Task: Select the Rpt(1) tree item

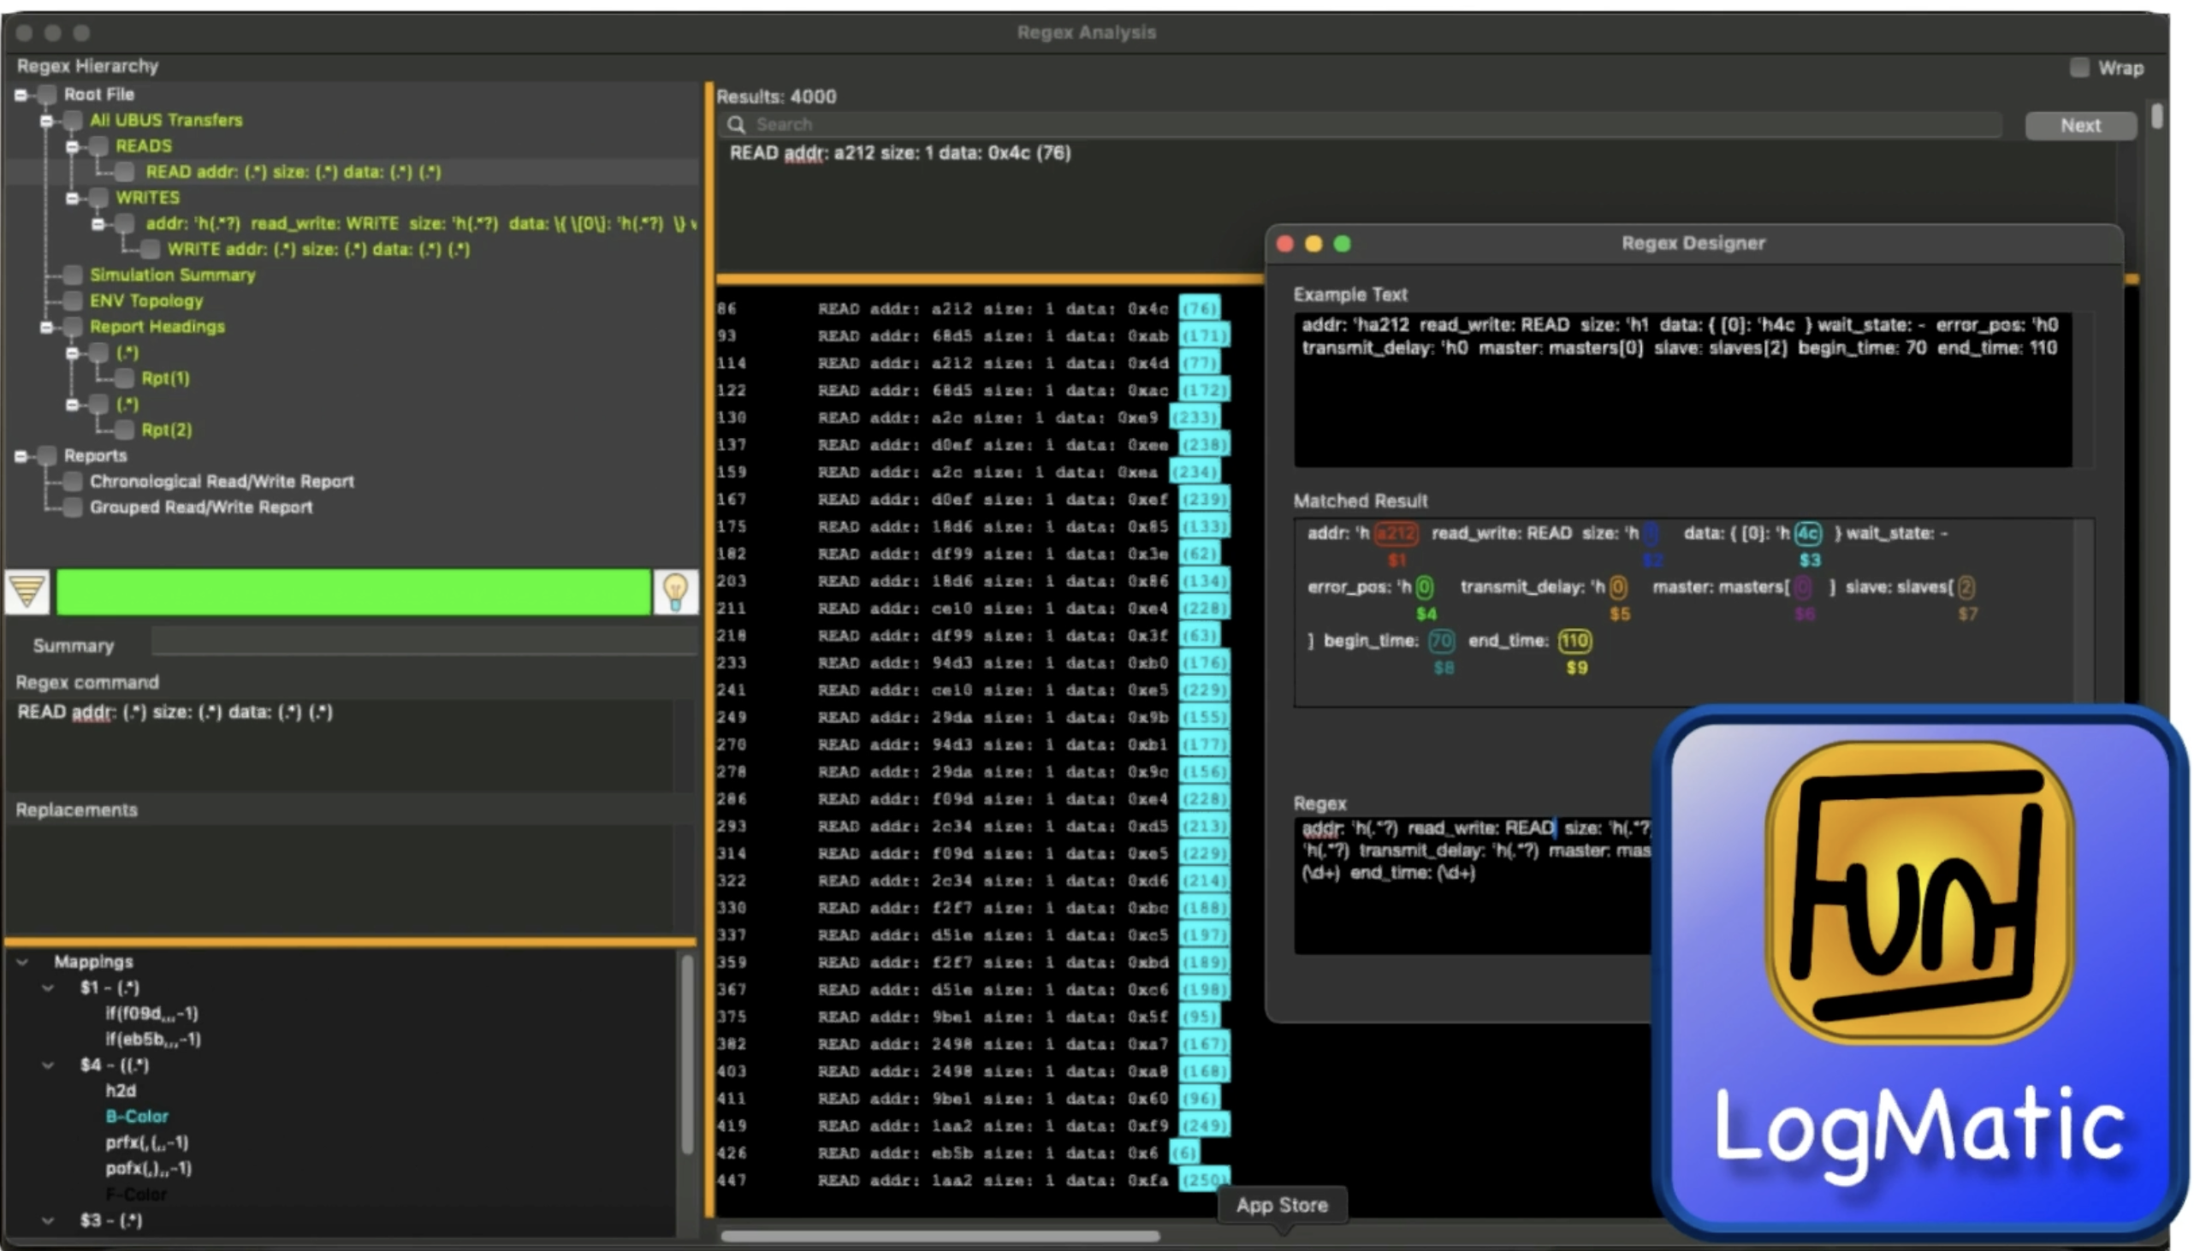Action: 165,378
